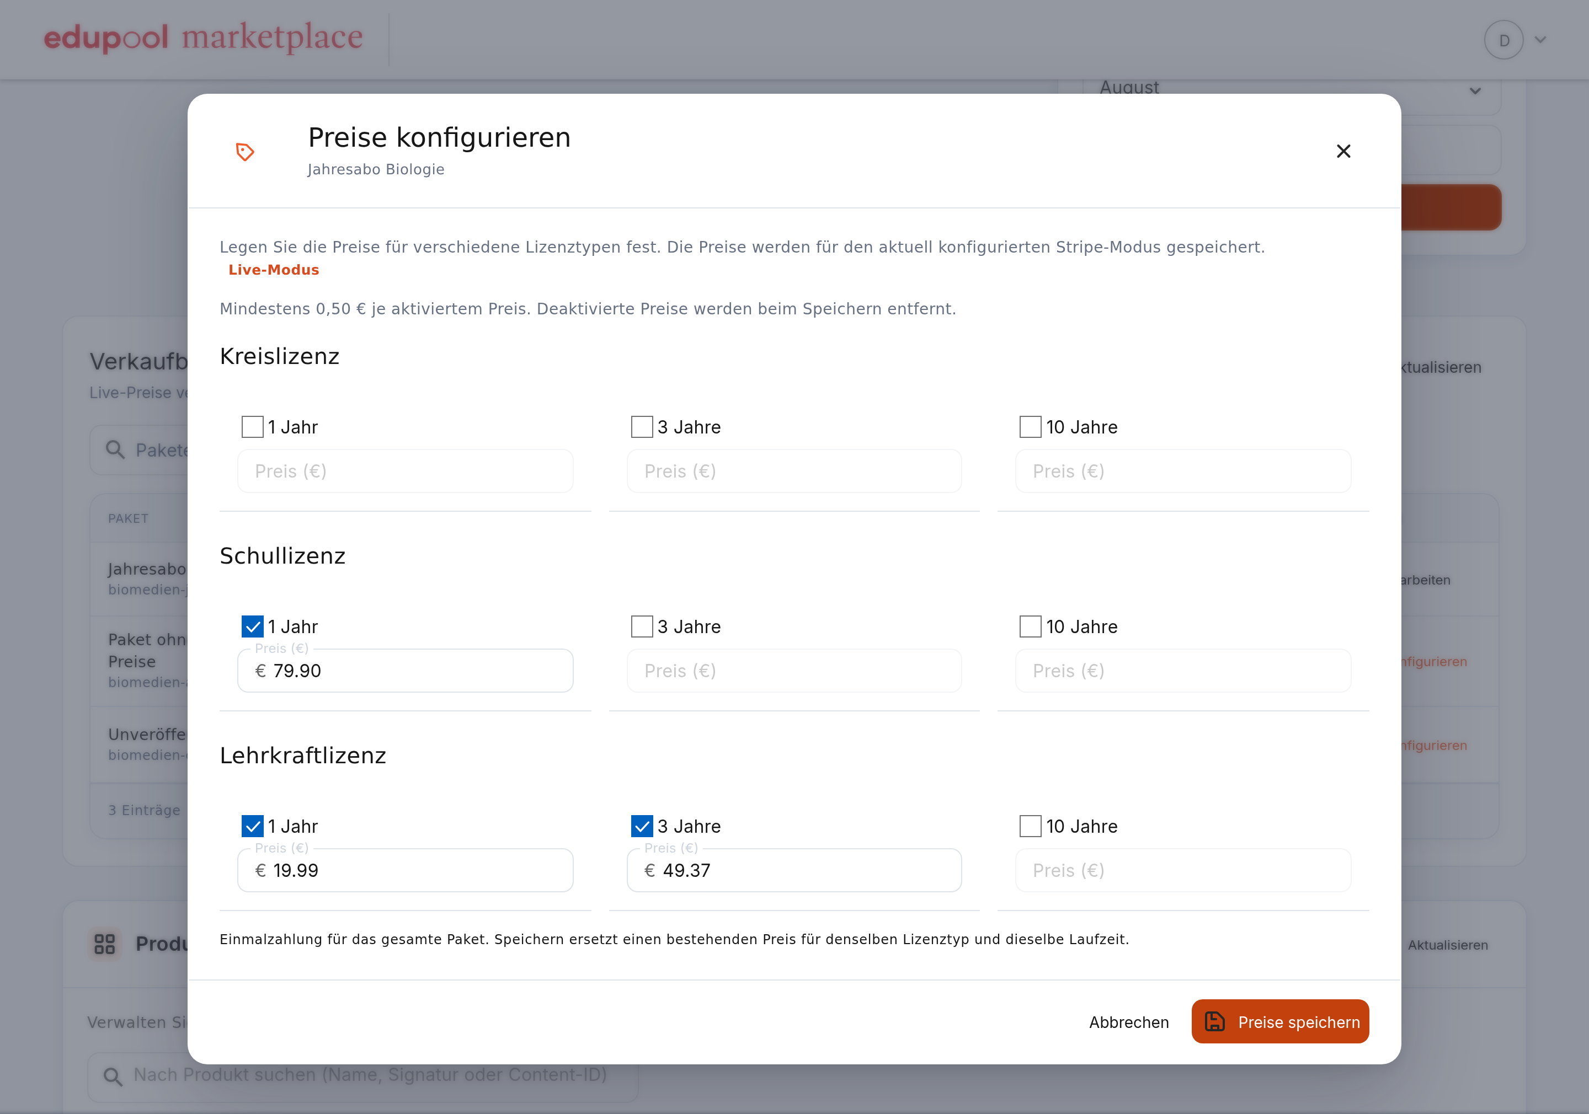Viewport: 1589px width, 1114px height.
Task: Click Kreislizenz 1 Jahr price field
Action: click(x=405, y=471)
